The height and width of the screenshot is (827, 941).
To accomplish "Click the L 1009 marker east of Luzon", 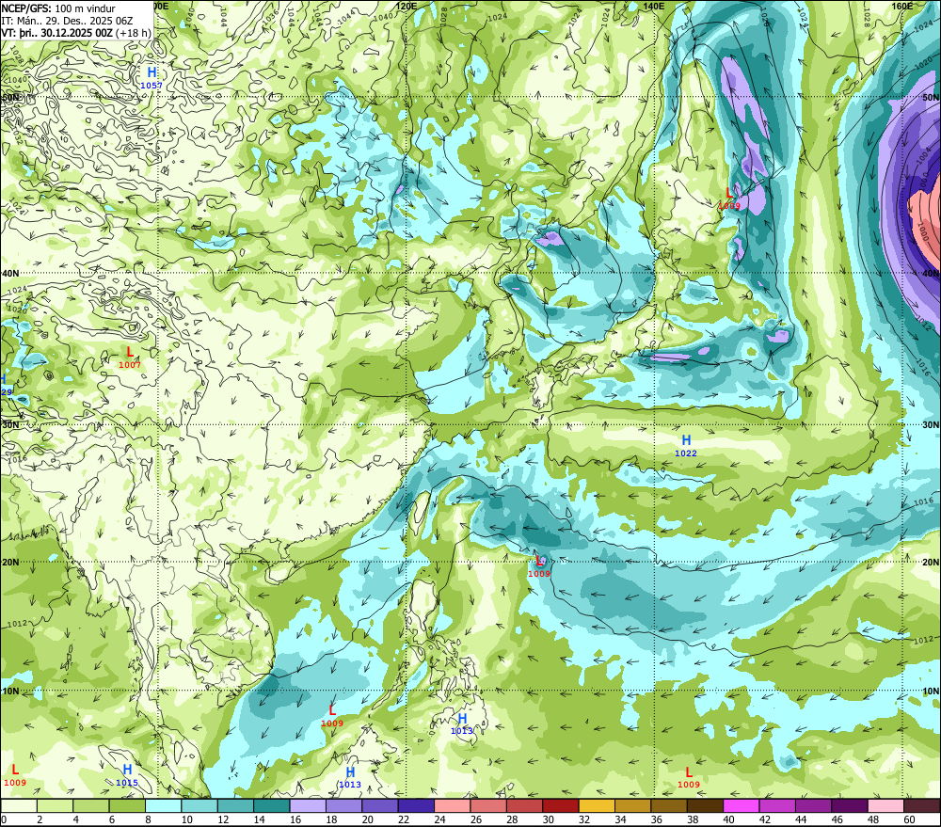I will click(x=539, y=566).
